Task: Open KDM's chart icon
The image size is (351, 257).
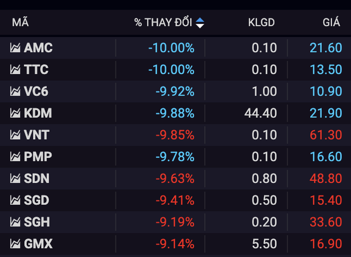Action: 15,113
